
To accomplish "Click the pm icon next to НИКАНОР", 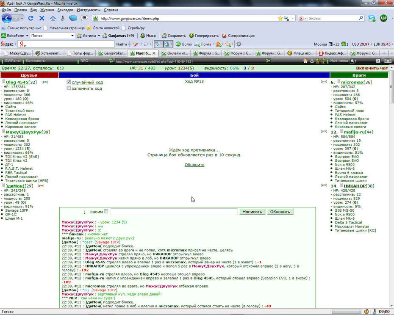I will 324,185.
